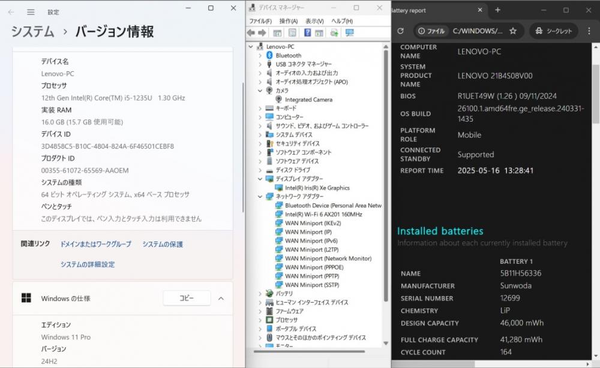
Task: Click blue question mark Help icon
Action: click(x=307, y=33)
